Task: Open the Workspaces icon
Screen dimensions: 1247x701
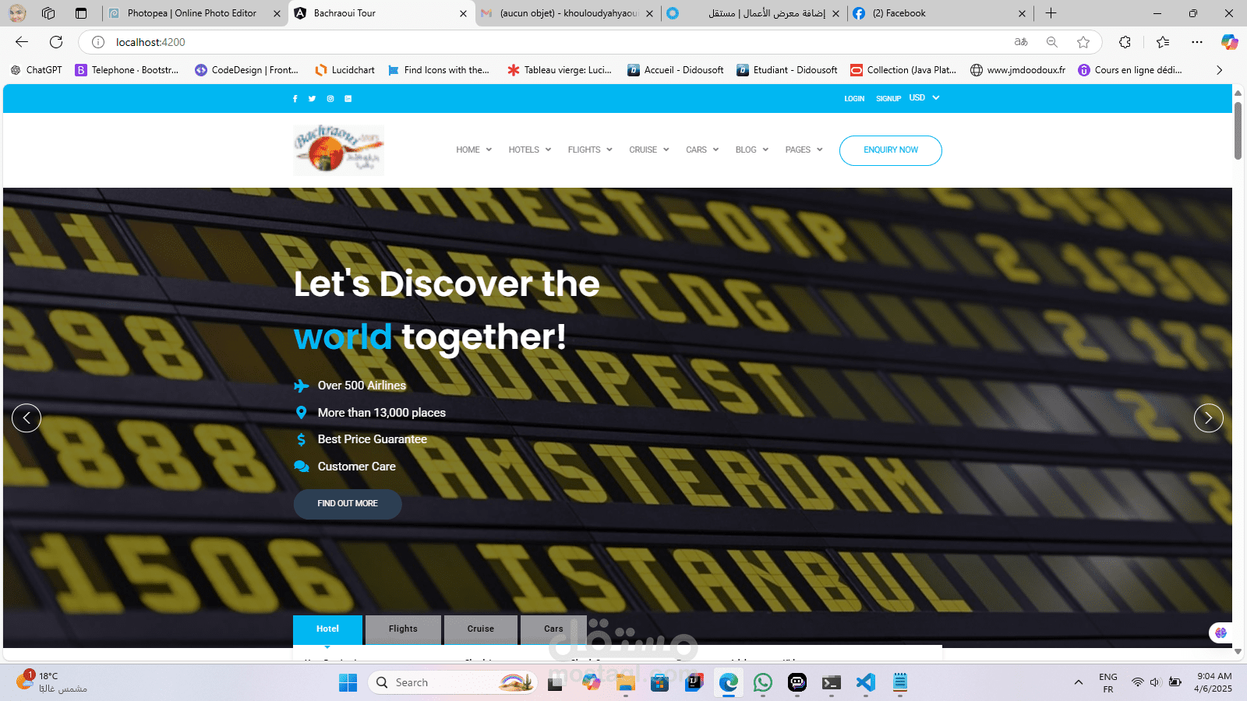Action: [x=48, y=13]
